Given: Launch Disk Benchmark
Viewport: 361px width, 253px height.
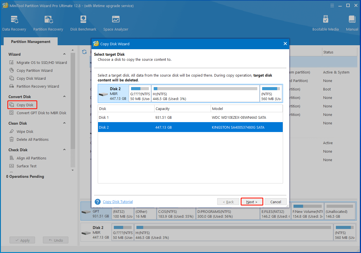Looking at the screenshot, I should (83, 23).
